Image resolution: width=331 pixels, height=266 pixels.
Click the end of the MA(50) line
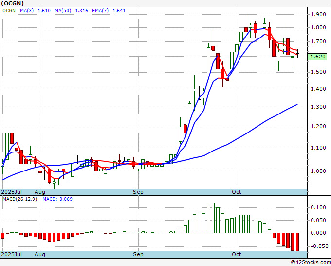tap(297, 104)
